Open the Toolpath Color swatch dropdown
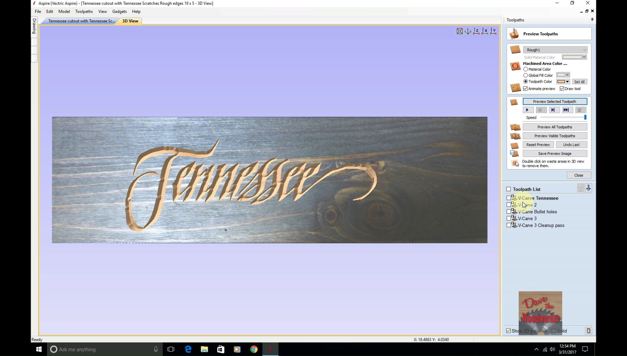This screenshot has height=356, width=627. click(x=563, y=82)
